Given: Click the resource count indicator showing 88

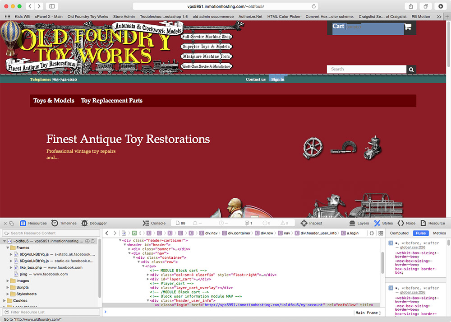Looking at the screenshot, I should (x=181, y=223).
